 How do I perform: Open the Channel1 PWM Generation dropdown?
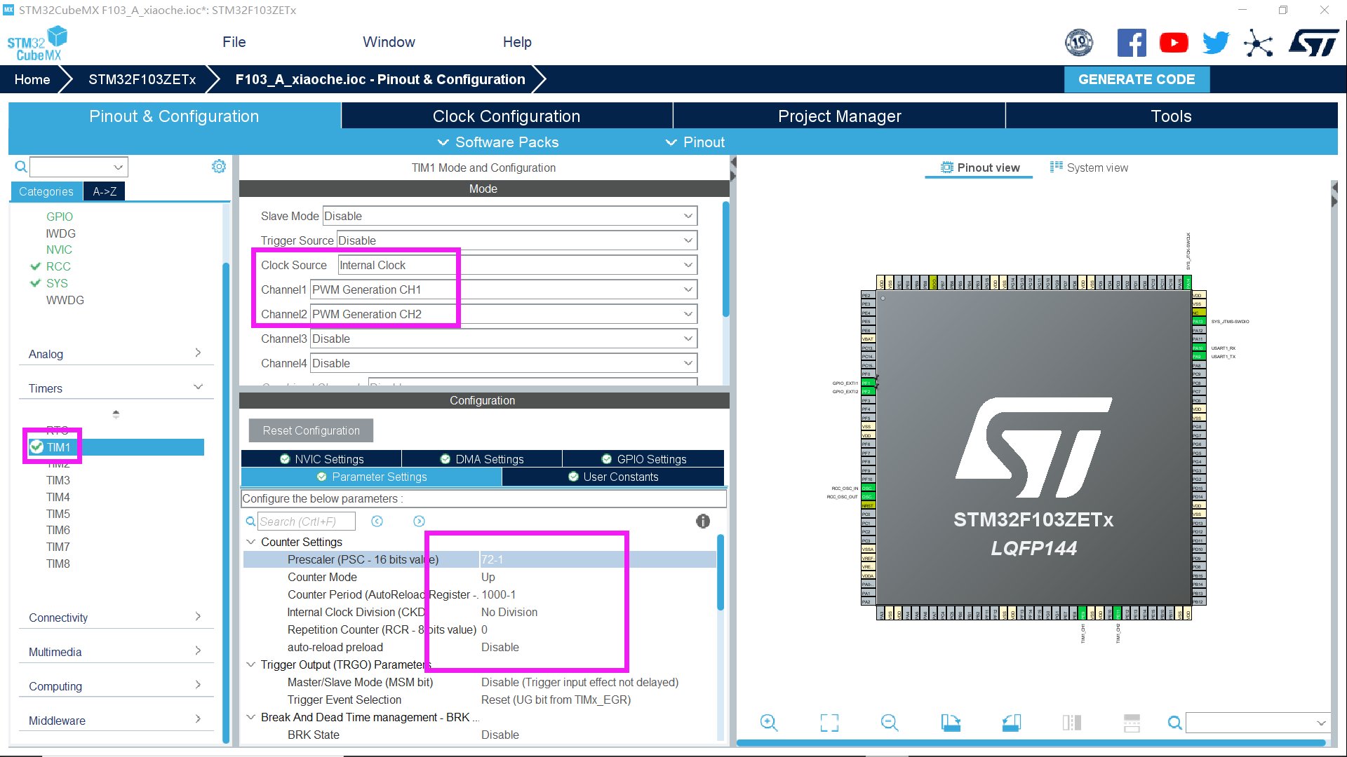click(503, 289)
